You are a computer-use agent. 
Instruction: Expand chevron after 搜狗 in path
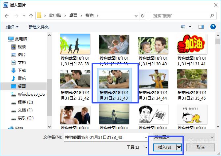pyautogui.click(x=97, y=16)
